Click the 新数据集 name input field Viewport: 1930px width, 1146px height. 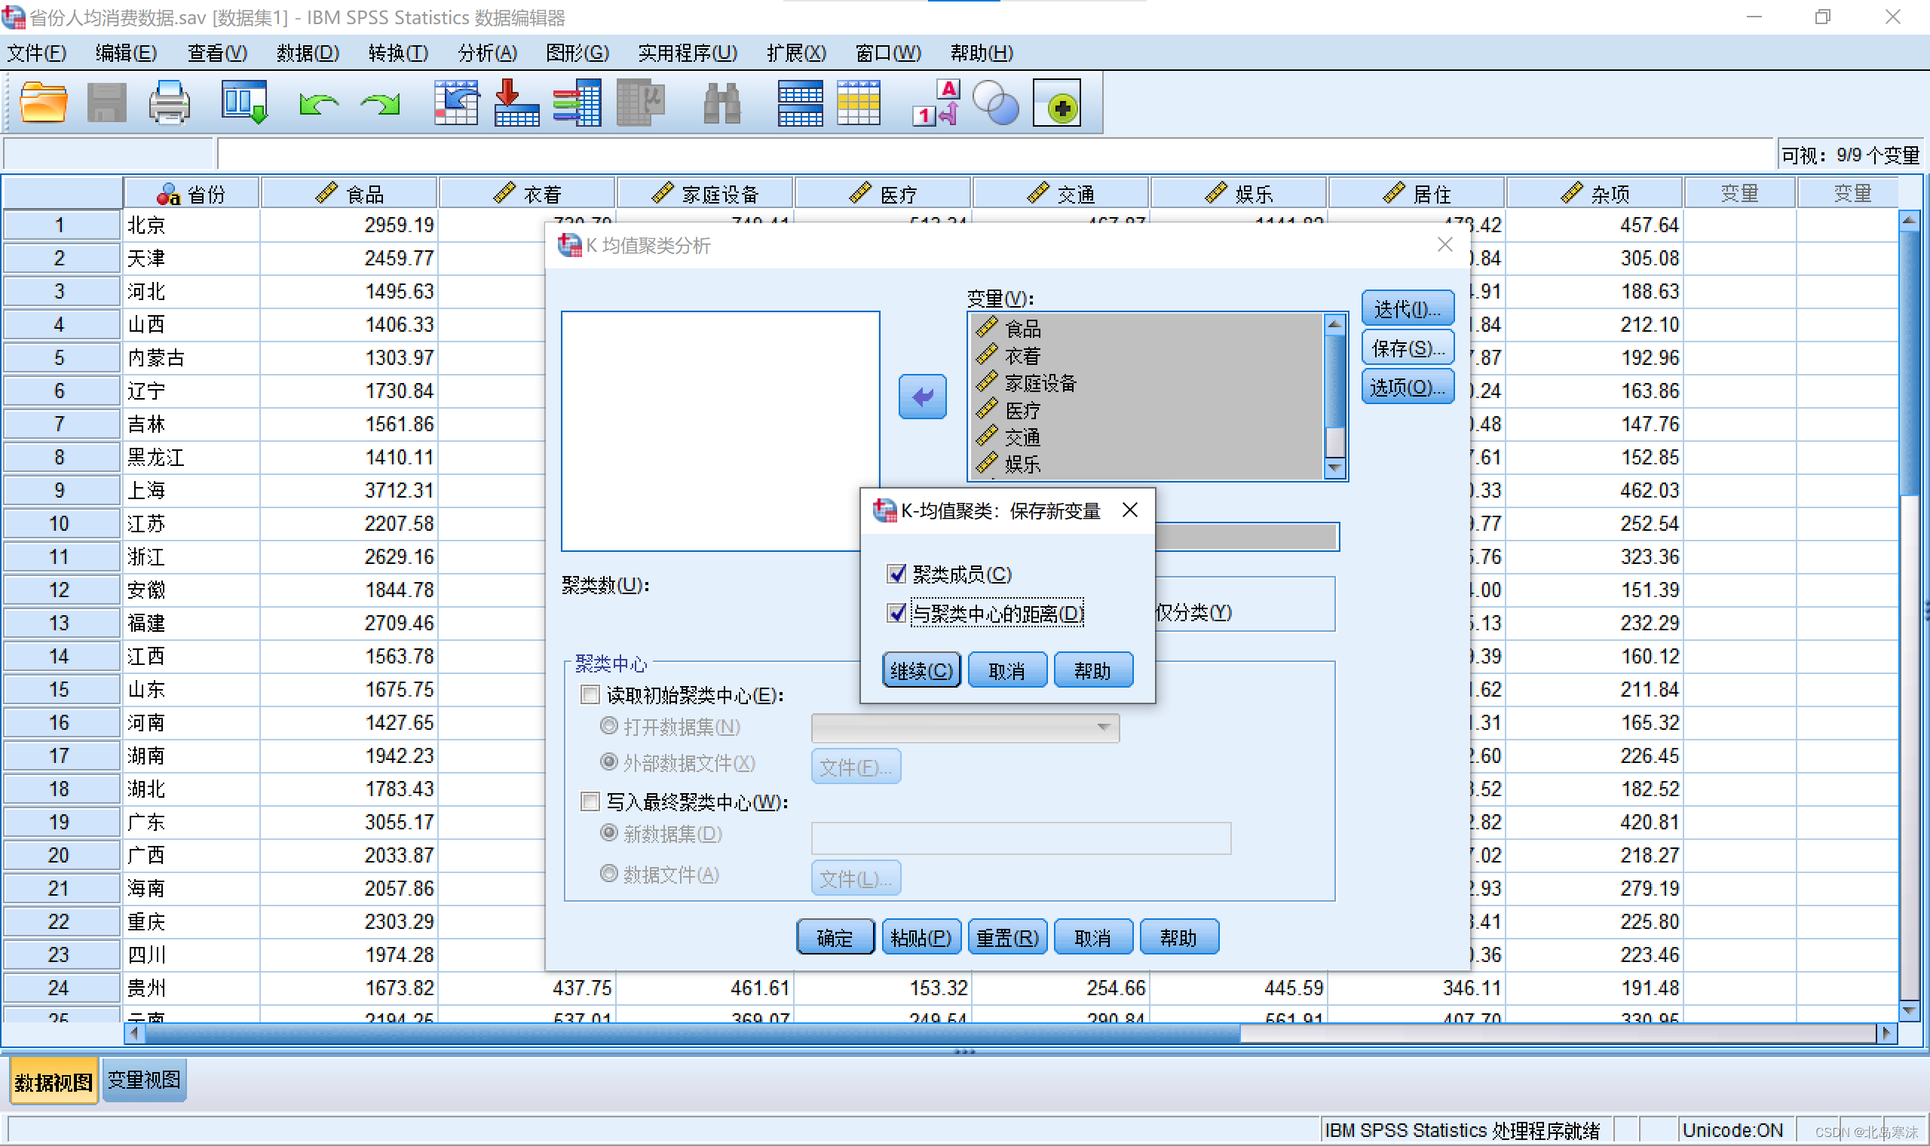pyautogui.click(x=1021, y=838)
